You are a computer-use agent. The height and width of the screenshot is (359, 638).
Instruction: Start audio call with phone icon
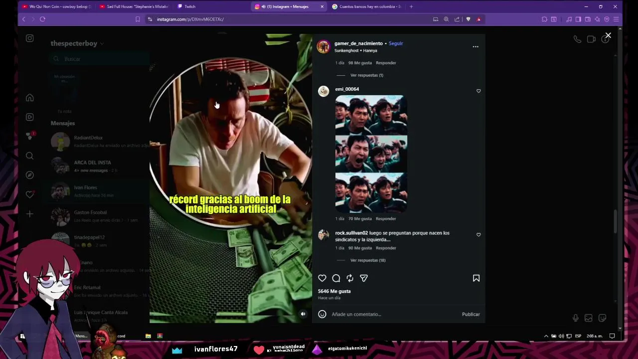[x=577, y=39]
